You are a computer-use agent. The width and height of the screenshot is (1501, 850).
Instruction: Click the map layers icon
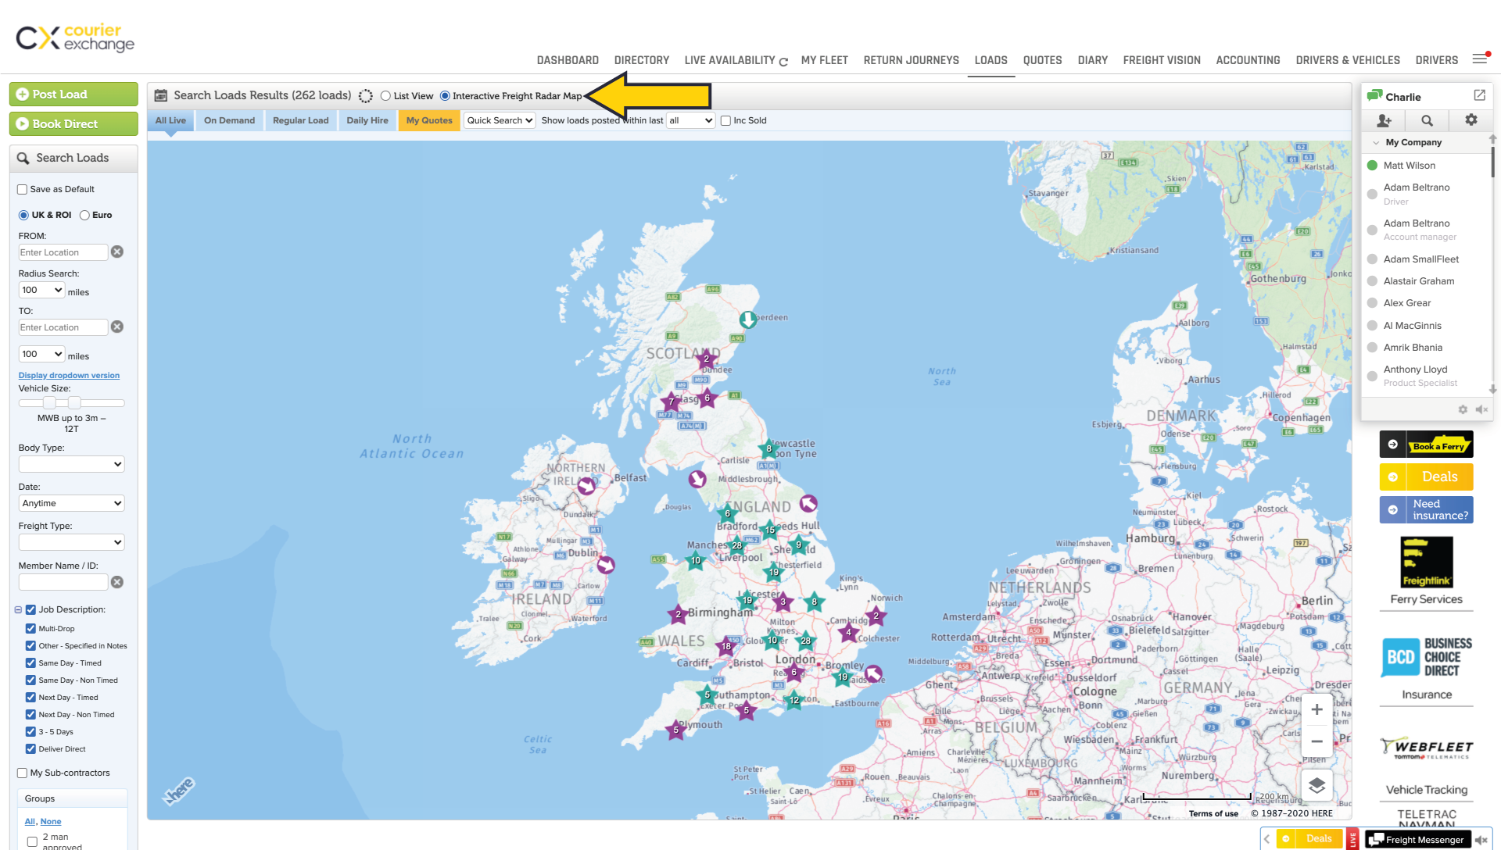1317,785
